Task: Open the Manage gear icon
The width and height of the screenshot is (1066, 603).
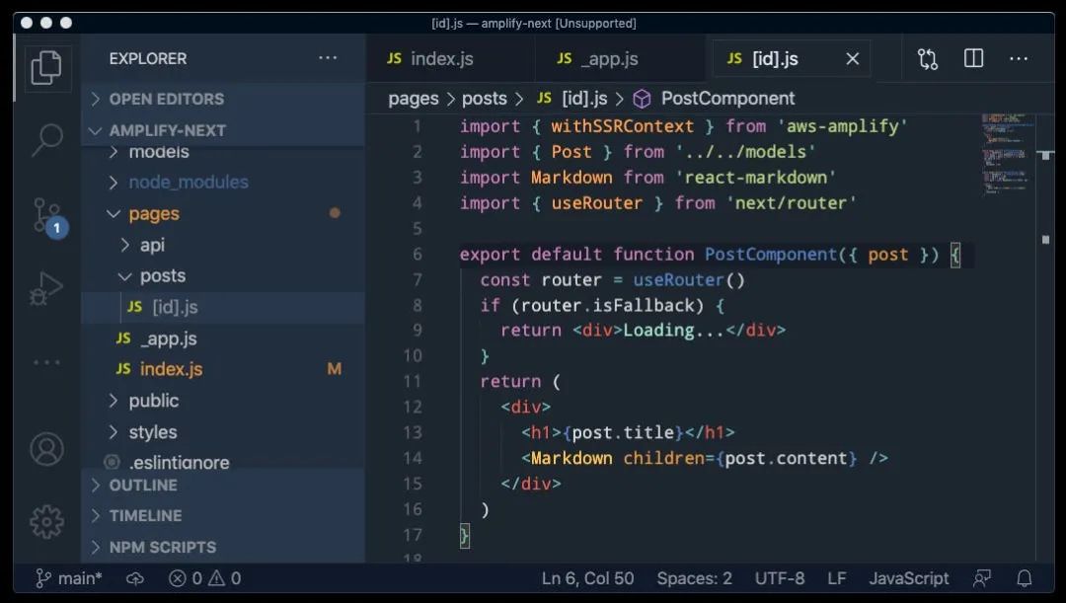Action: point(46,522)
